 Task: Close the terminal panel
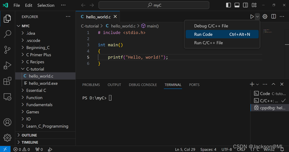[x=282, y=84]
